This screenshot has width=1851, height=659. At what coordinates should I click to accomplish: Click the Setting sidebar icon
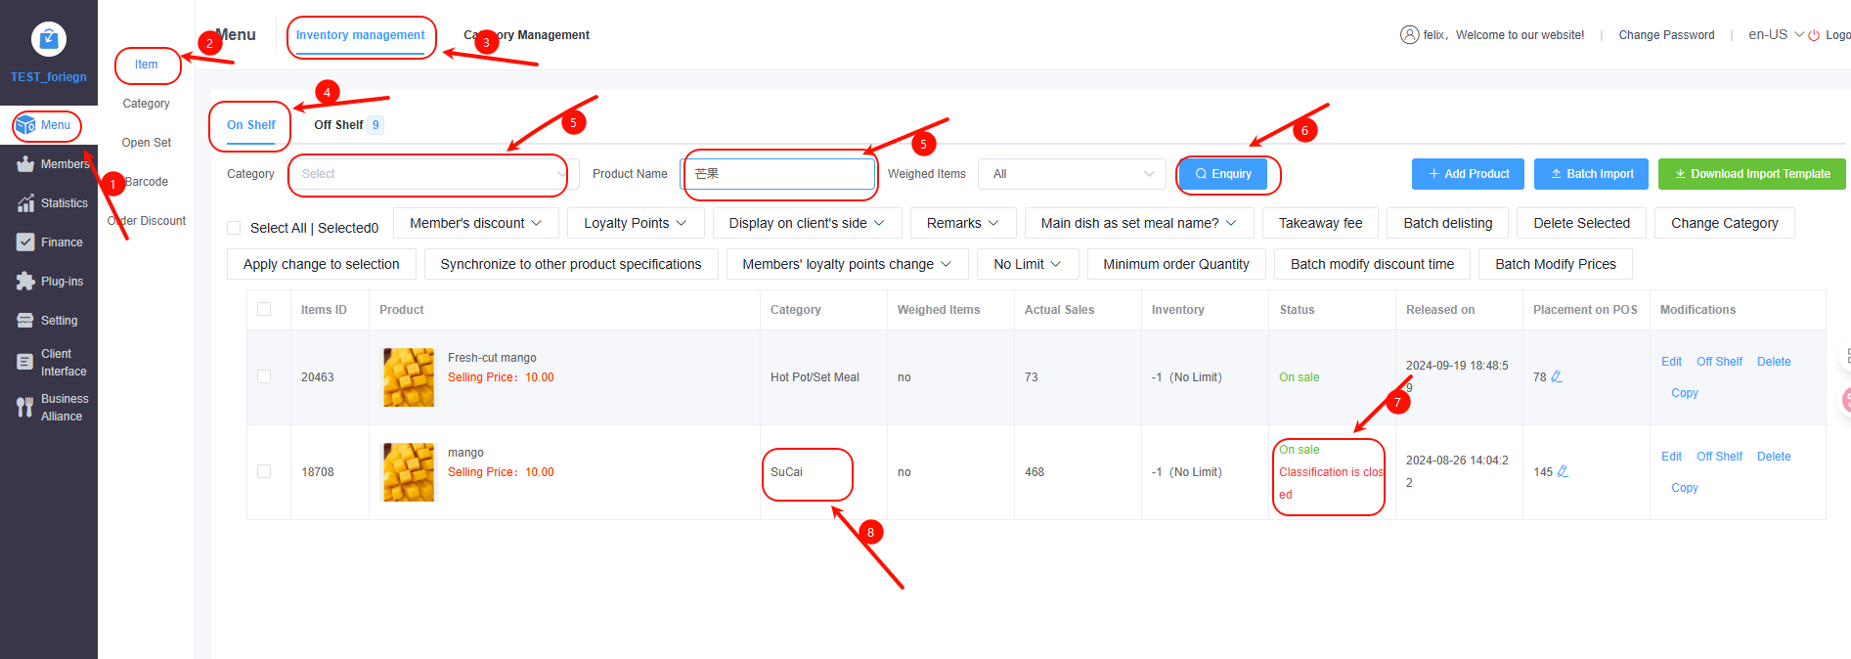[x=25, y=321]
